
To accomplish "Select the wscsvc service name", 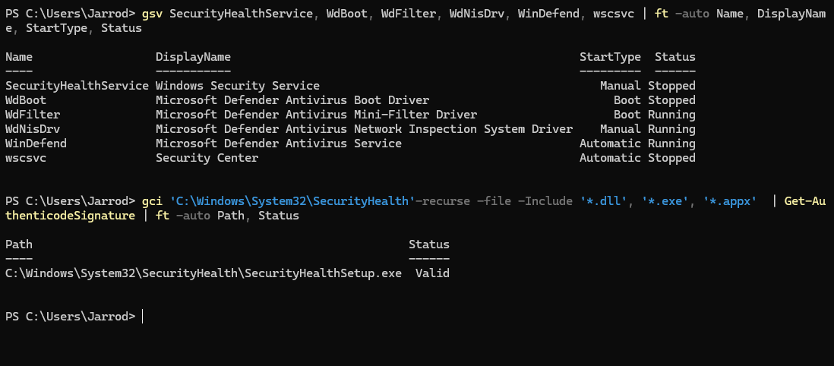I will tap(26, 157).
